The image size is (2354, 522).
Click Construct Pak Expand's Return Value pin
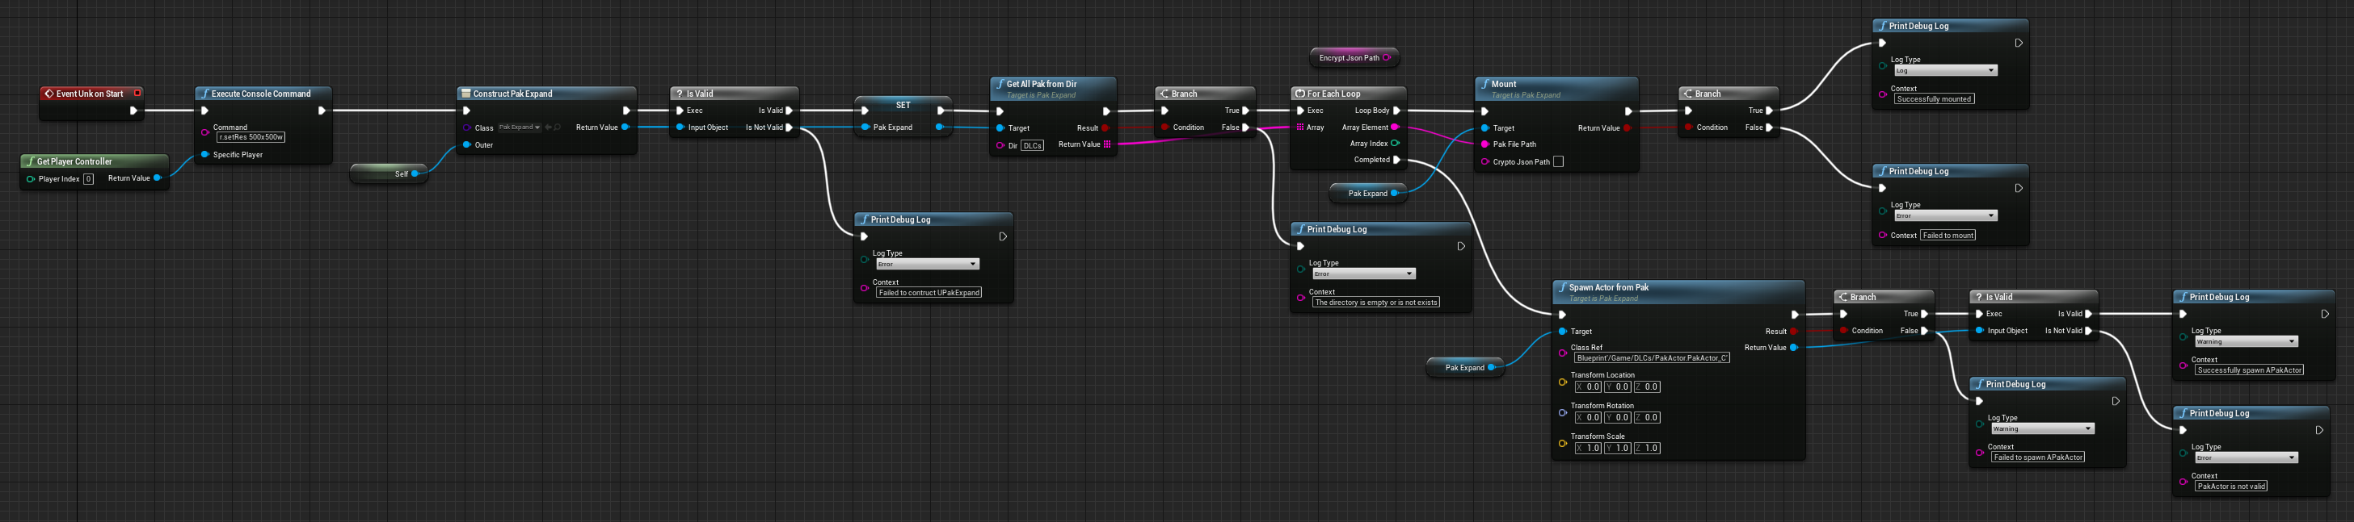(x=625, y=127)
